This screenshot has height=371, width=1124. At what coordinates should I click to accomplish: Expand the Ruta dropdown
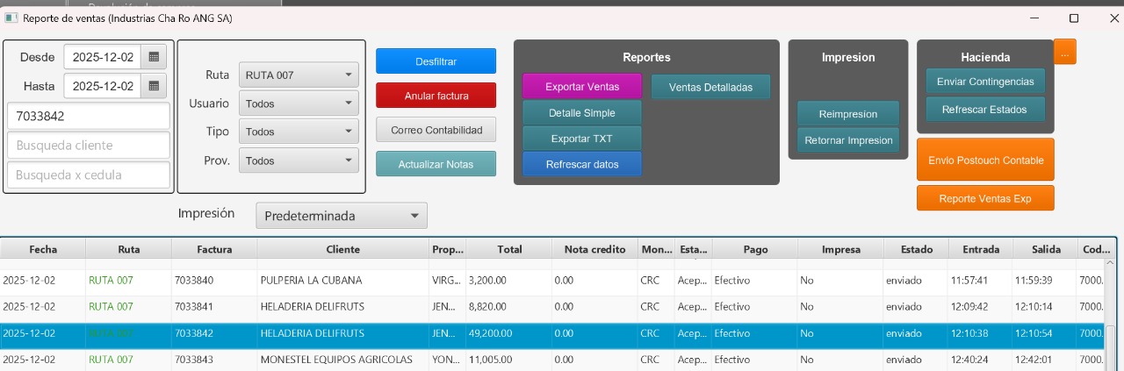pos(299,75)
